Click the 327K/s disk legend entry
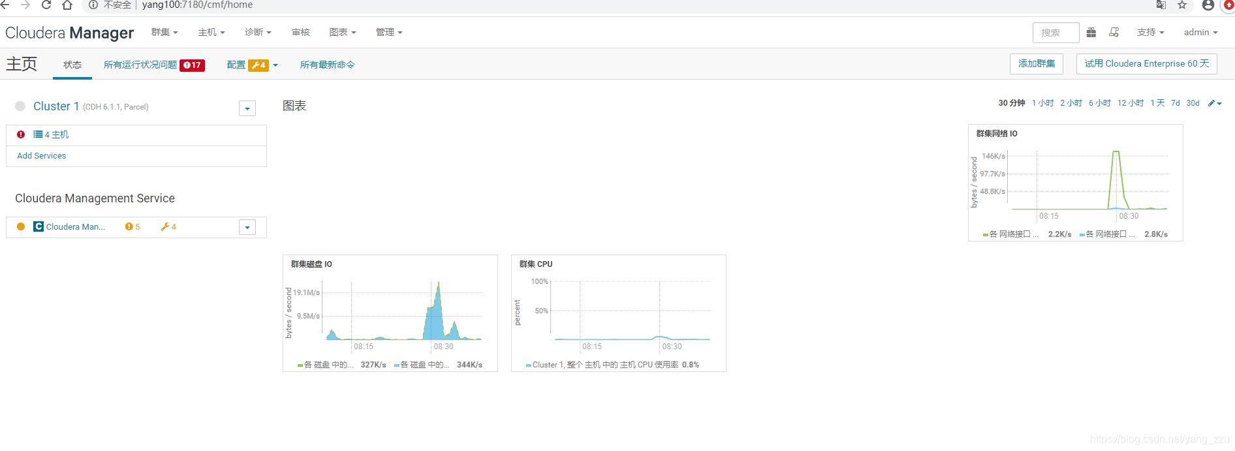The image size is (1235, 451). (x=341, y=365)
